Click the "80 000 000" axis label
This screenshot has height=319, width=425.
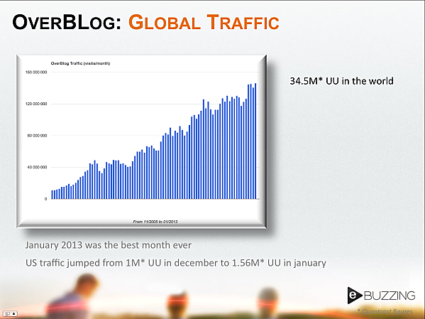click(38, 136)
